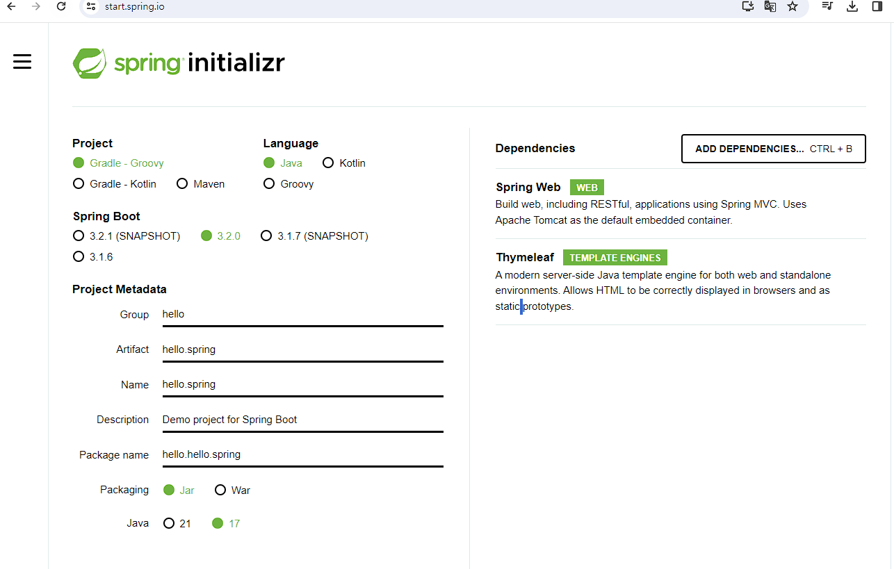Choose Java language option
894x569 pixels.
coord(283,163)
